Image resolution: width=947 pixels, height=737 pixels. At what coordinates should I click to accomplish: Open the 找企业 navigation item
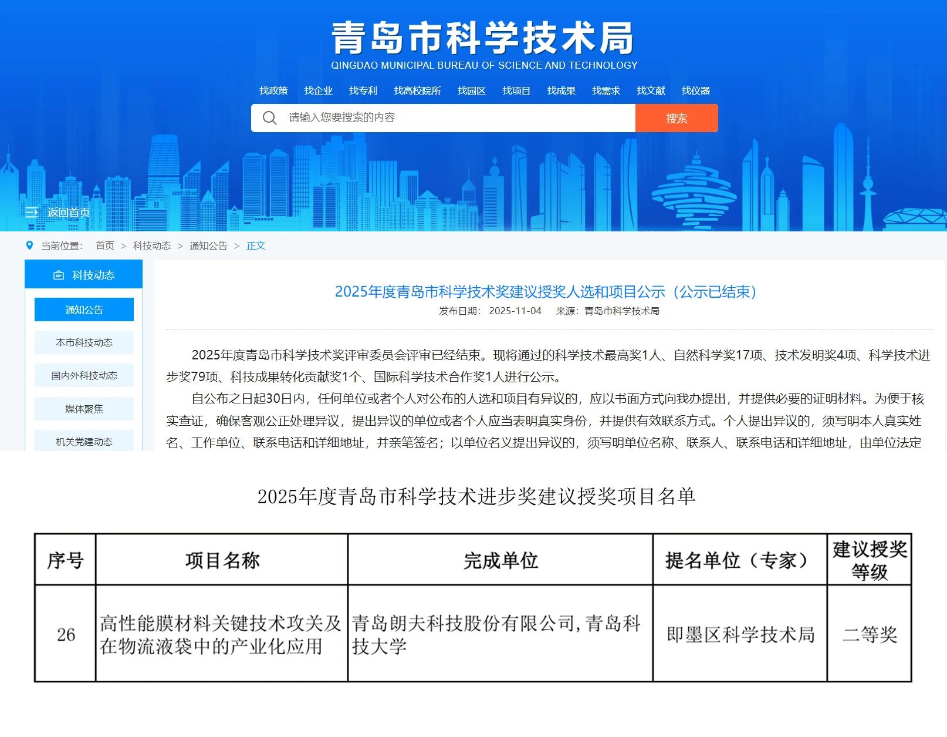point(318,90)
